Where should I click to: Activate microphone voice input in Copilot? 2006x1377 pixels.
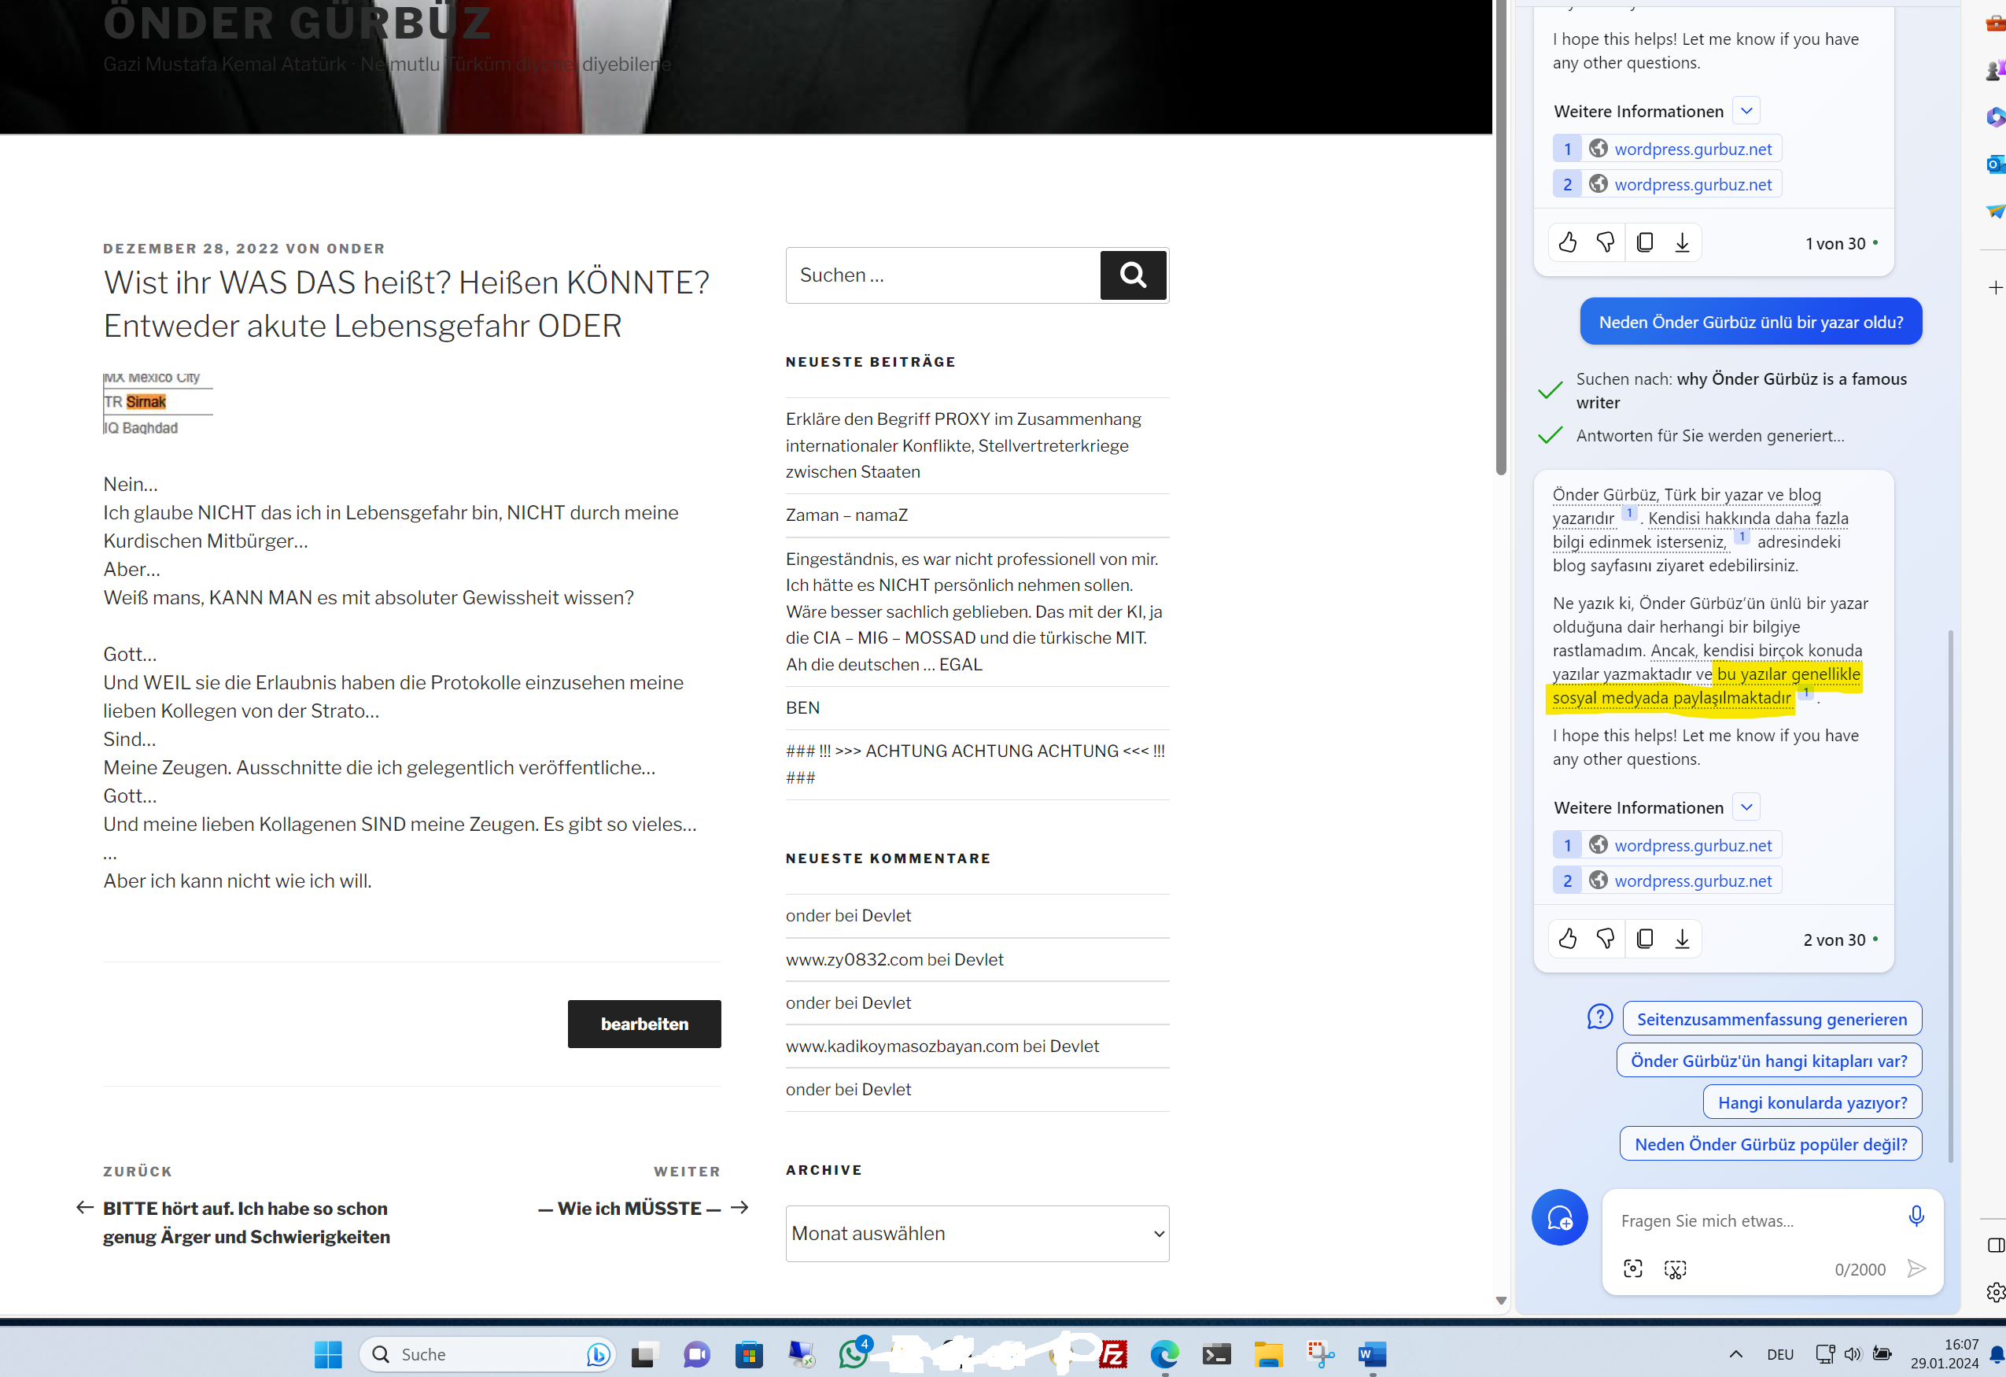(x=1916, y=1216)
